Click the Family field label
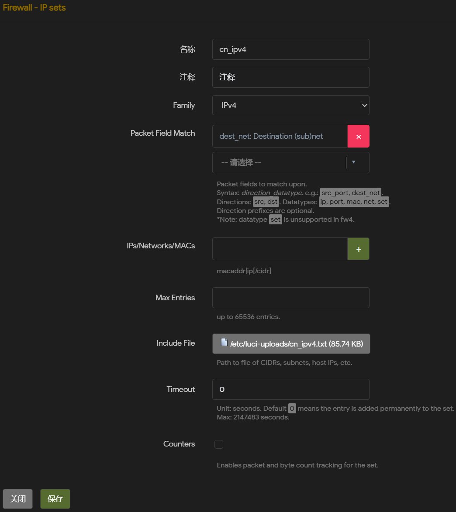Image resolution: width=456 pixels, height=512 pixels. 184,105
